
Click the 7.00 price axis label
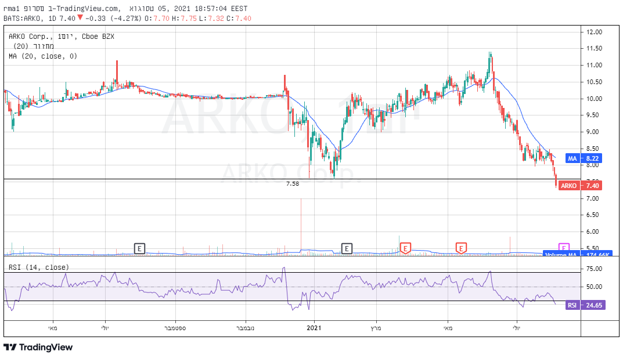pyautogui.click(x=593, y=198)
